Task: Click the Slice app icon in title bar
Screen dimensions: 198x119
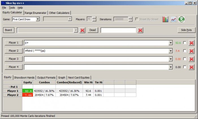Action: coord(3,3)
